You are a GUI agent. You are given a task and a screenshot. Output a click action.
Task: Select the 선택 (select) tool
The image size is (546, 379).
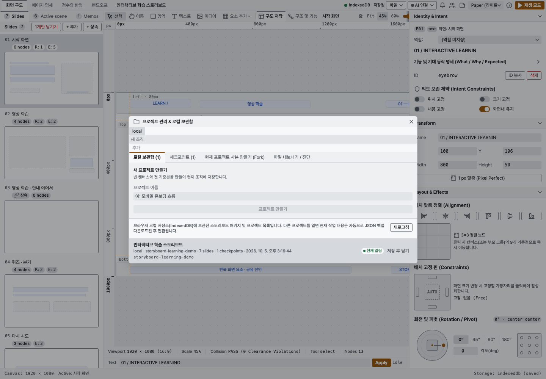click(x=115, y=16)
